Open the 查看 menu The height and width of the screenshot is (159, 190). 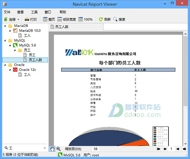(20, 12)
